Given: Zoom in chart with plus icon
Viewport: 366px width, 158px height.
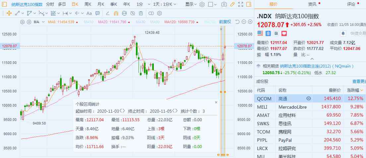Looking at the screenshot, I should point(250,22).
